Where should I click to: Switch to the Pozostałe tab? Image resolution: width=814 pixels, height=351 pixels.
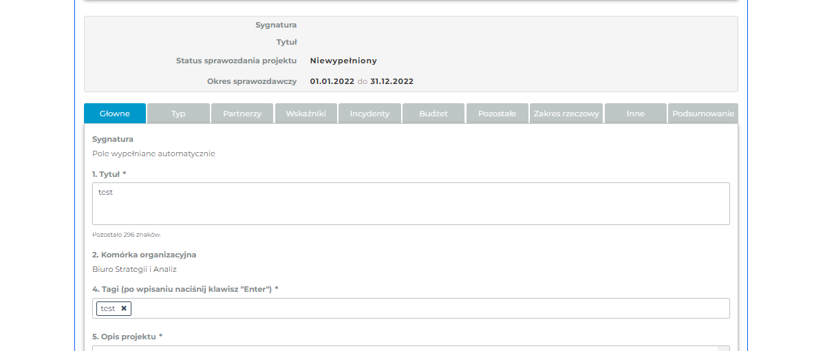(497, 114)
